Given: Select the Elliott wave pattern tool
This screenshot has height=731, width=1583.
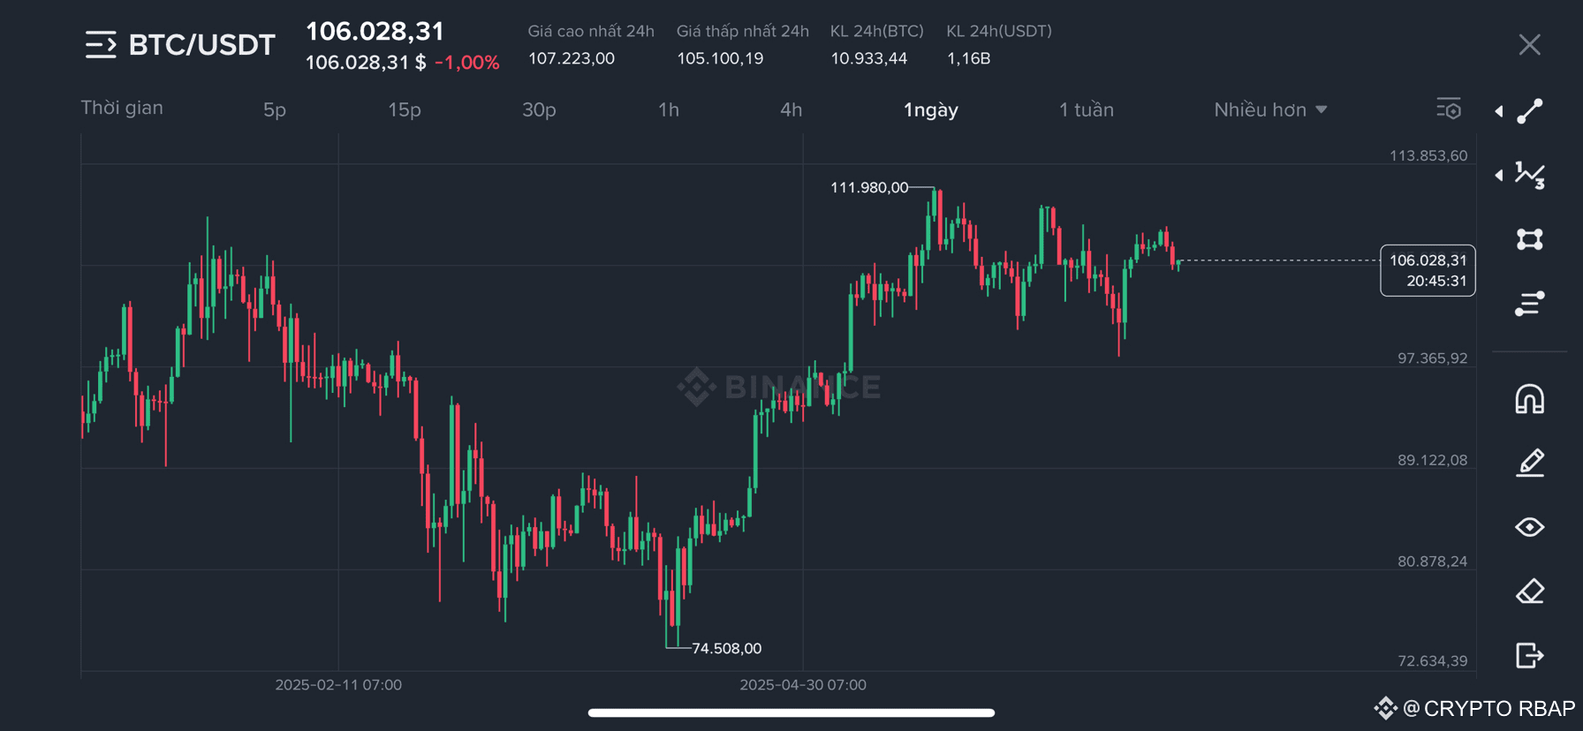Looking at the screenshot, I should 1530,175.
